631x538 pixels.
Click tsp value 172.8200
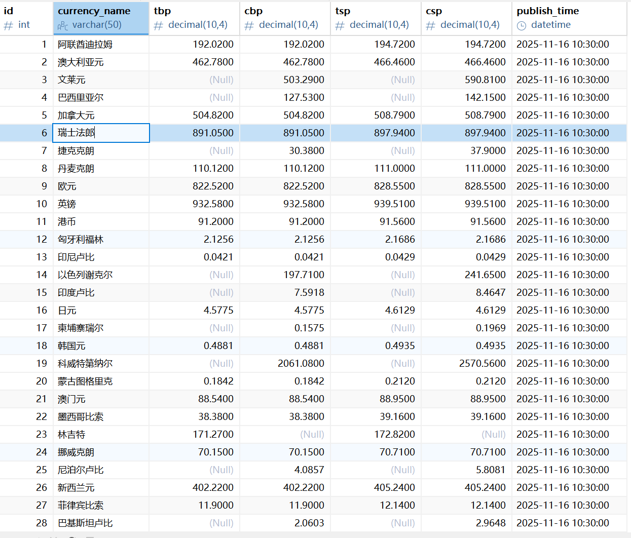click(x=394, y=435)
